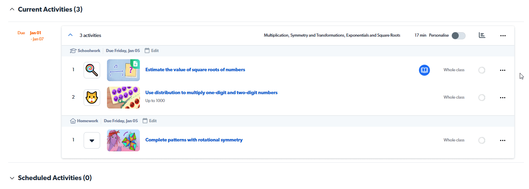Open more options for rotational symmetry activity

point(503,140)
